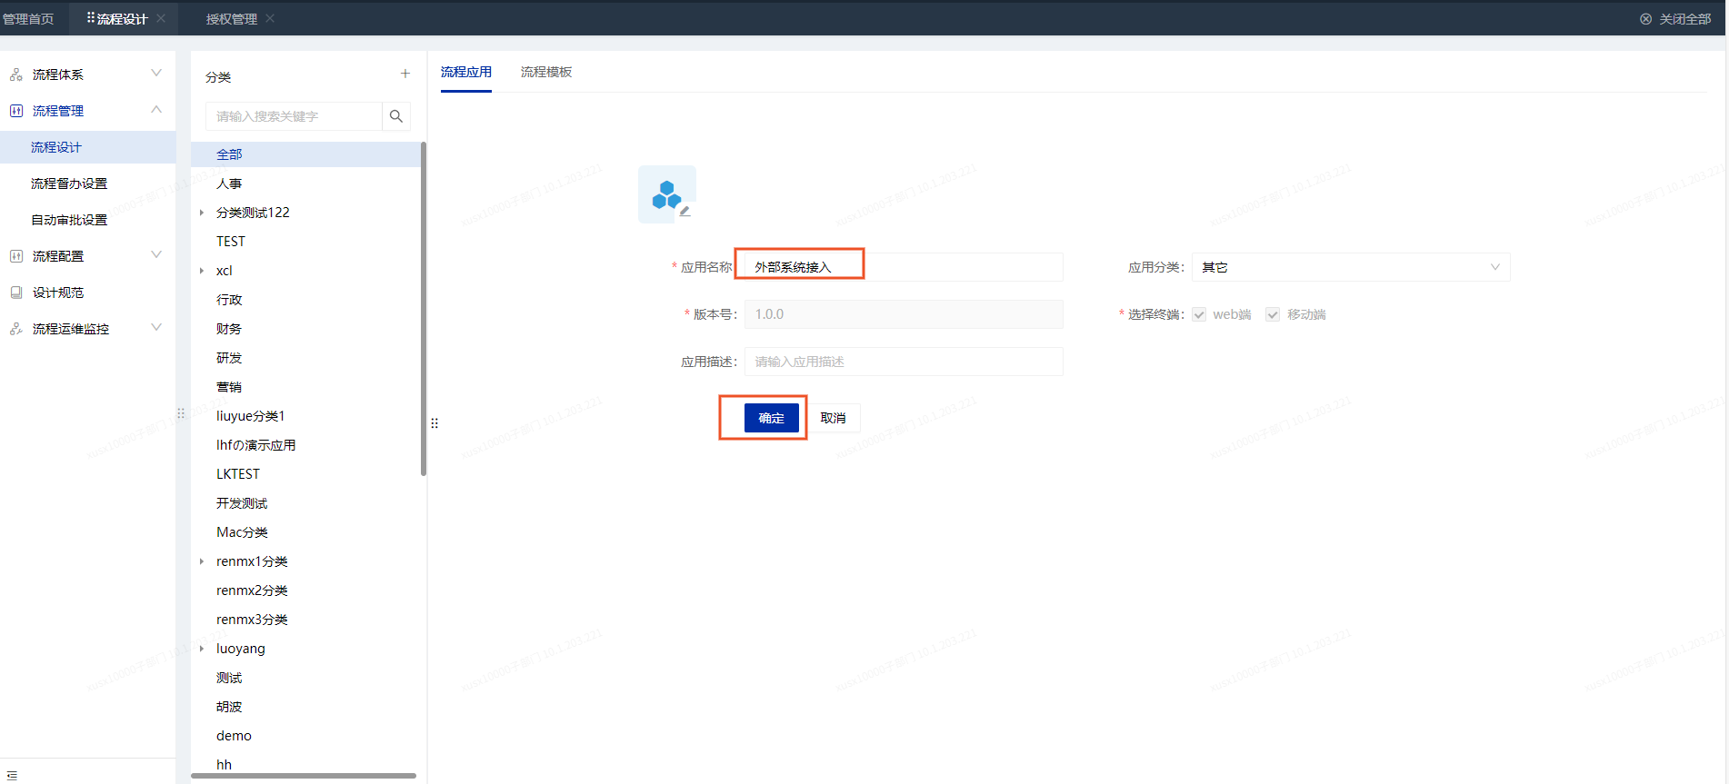Expand the 流程配置 menu chevron
Screen dimensions: 1729x784
coord(156,255)
